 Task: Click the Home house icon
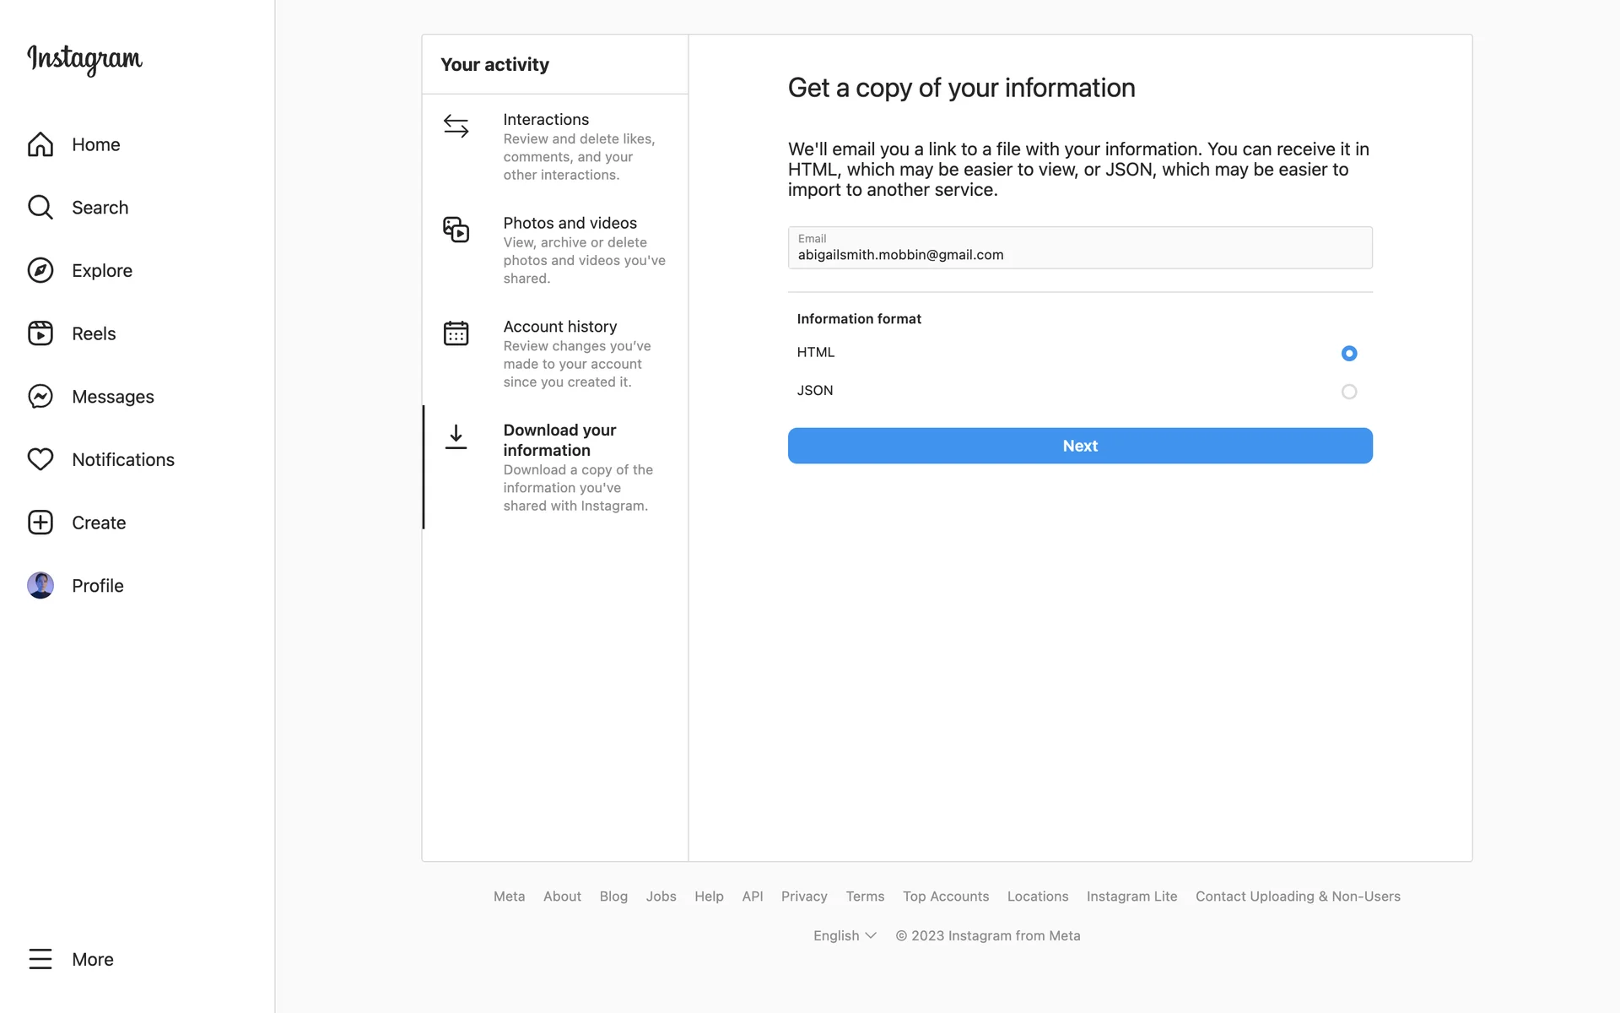point(40,144)
